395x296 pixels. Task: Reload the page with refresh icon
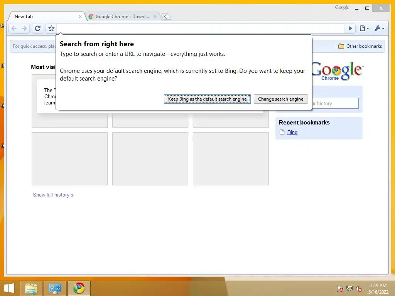click(x=37, y=28)
